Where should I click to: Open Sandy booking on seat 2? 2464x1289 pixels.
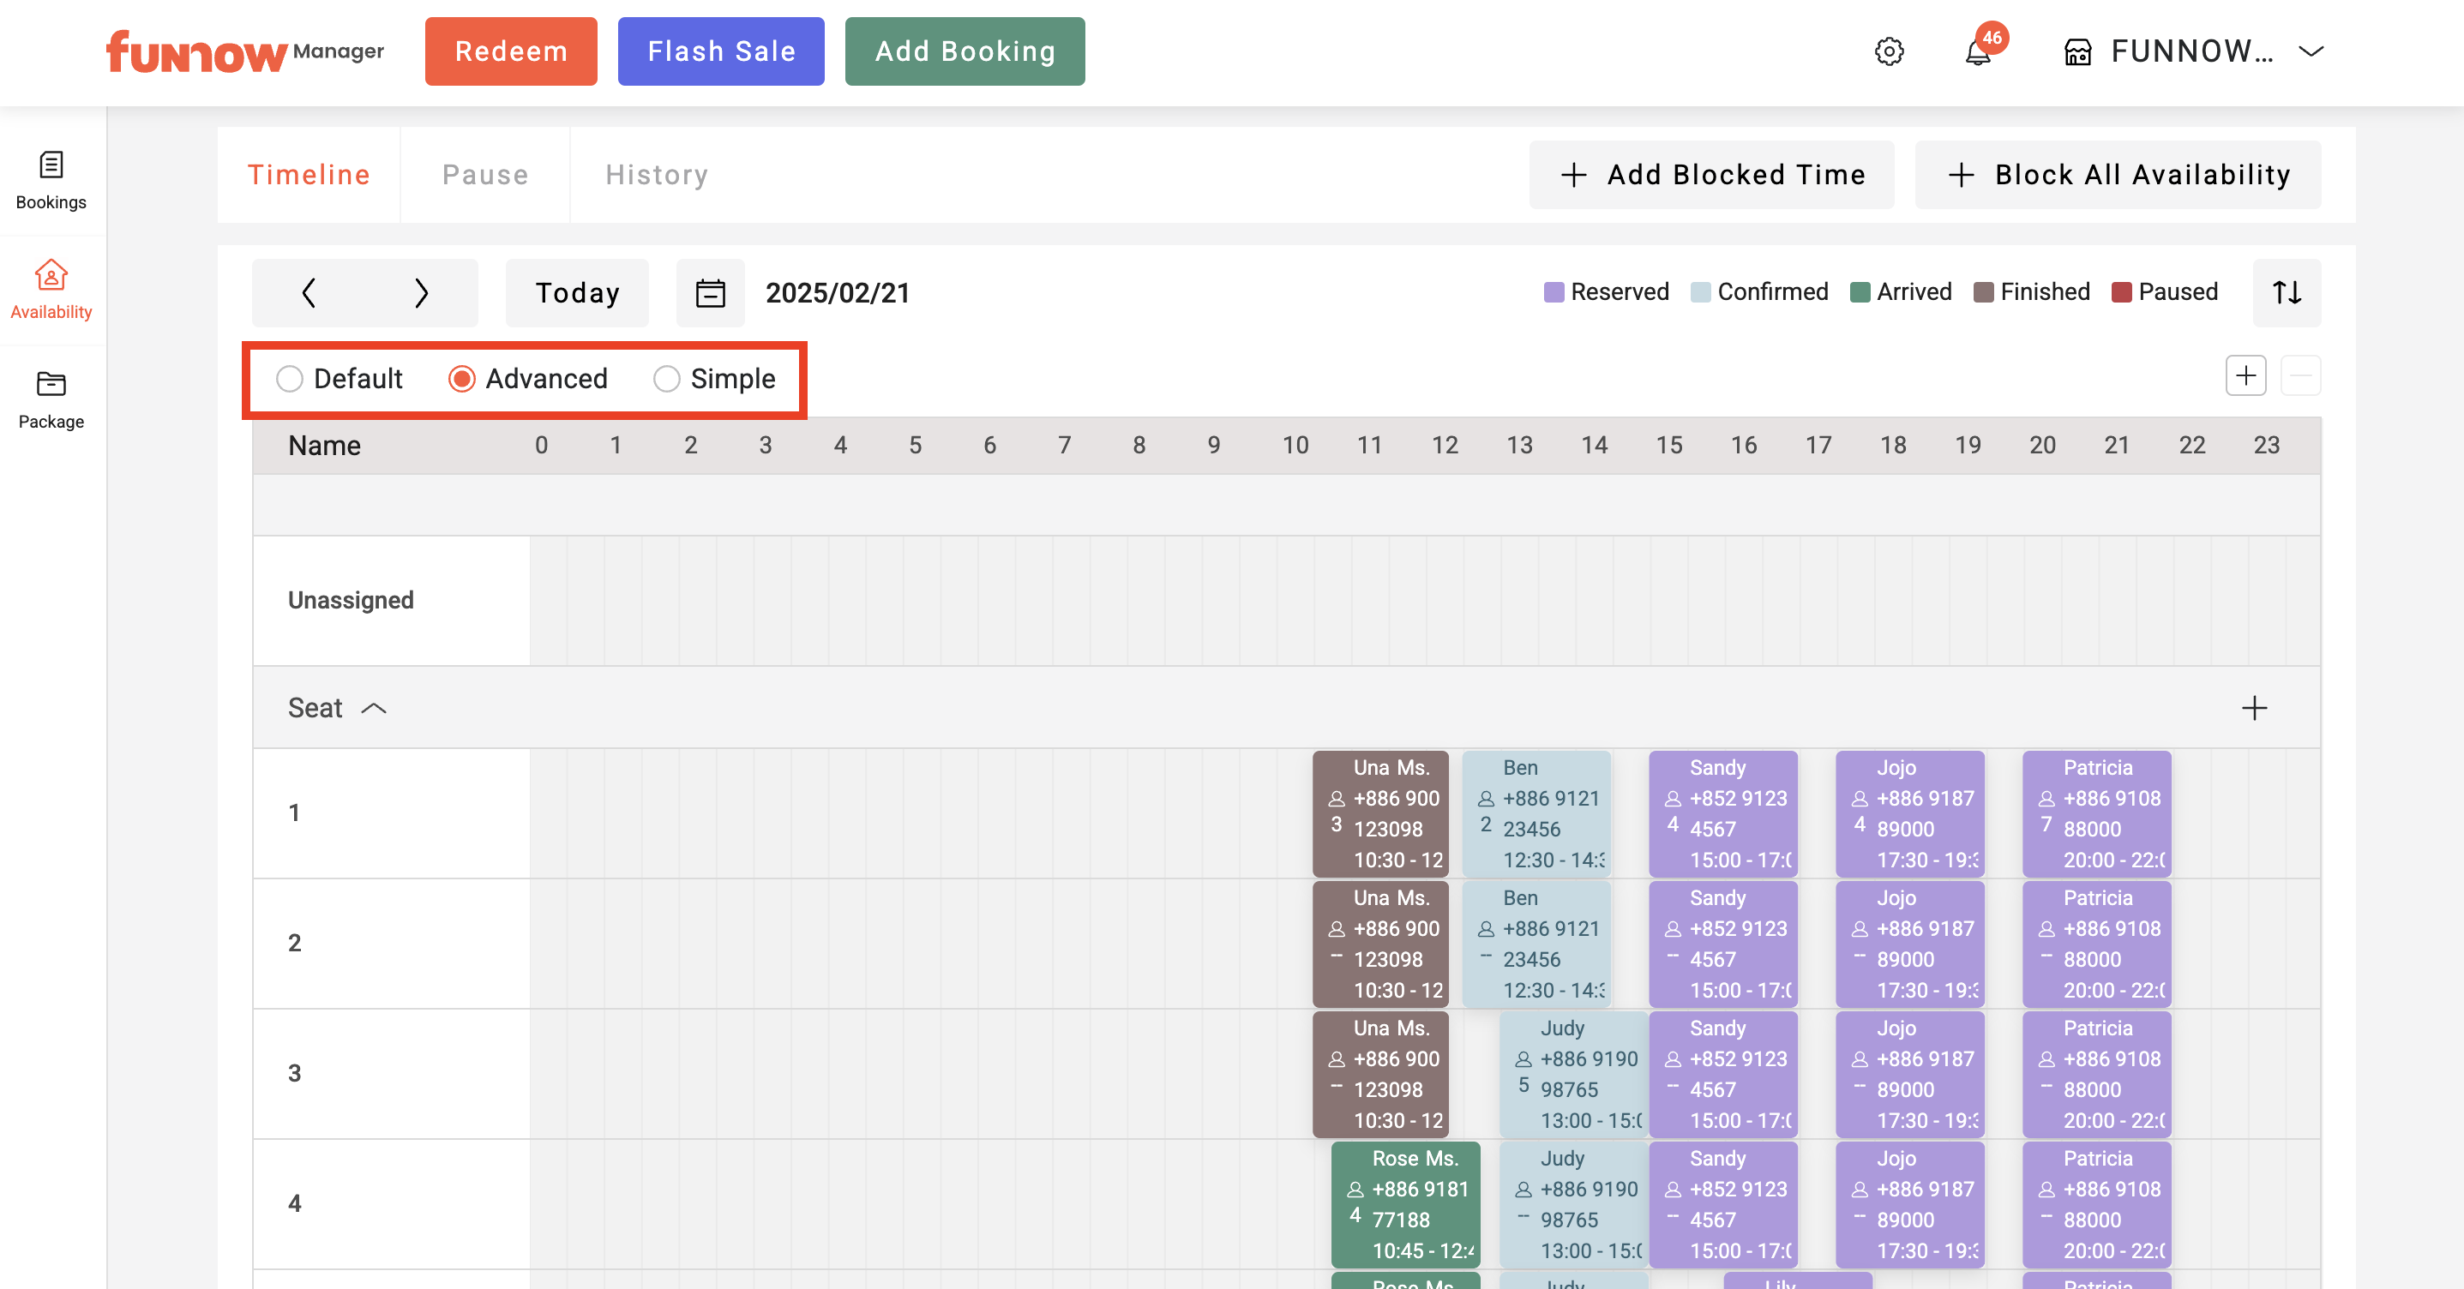click(1723, 944)
